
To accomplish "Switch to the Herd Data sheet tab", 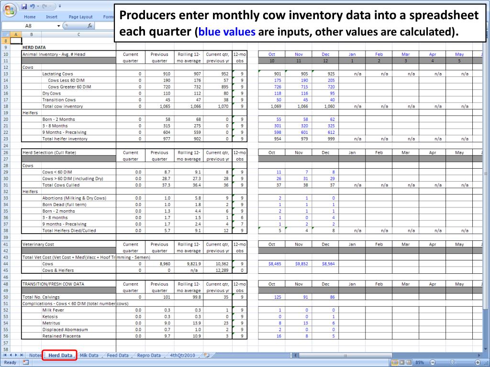I will 60,355.
